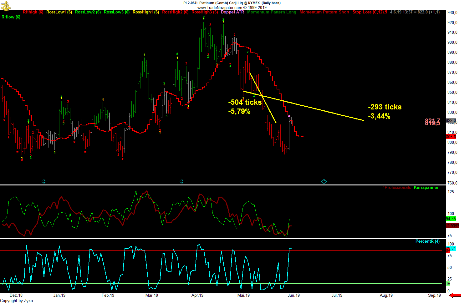Click the 850,0 price axis label
The width and height of the screenshot is (464, 303).
[x=452, y=93]
